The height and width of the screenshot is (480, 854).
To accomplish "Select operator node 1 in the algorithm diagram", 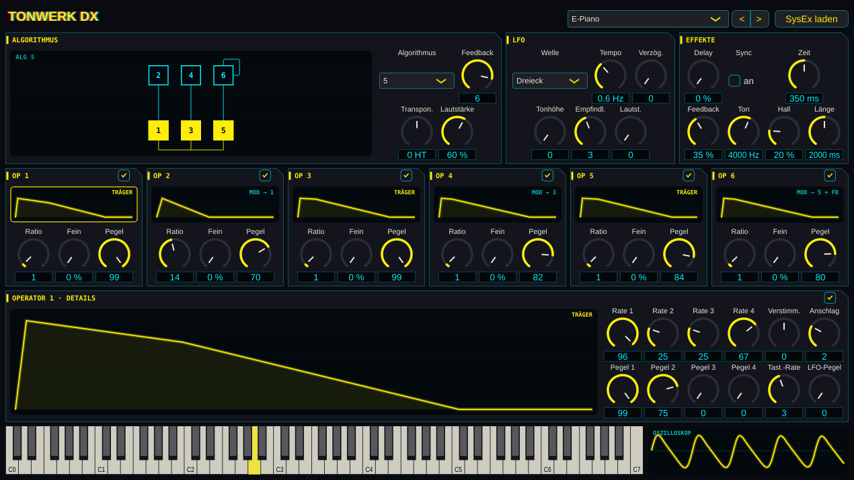I will pos(159,130).
